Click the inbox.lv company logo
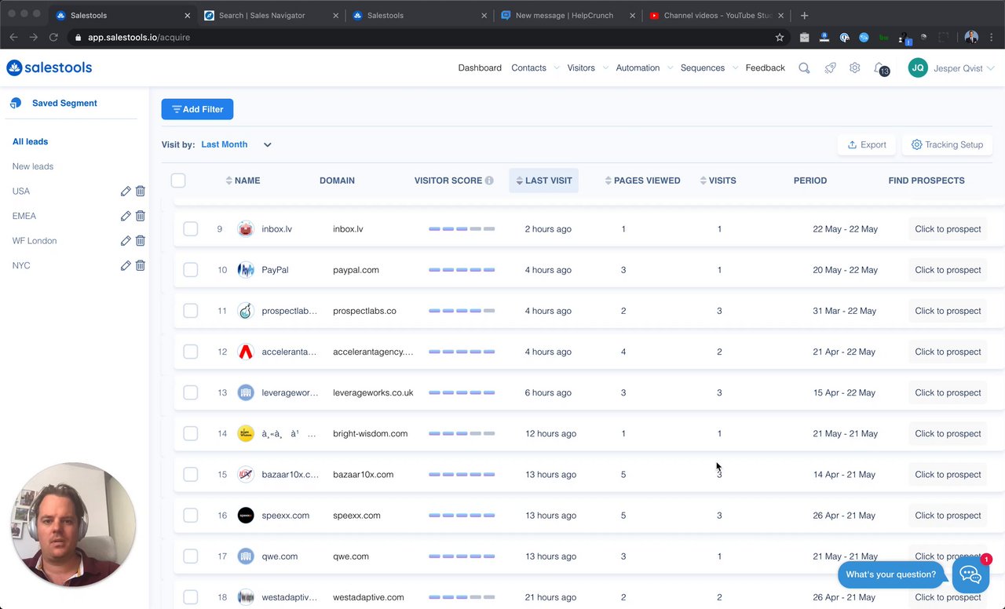This screenshot has width=1005, height=609. (x=246, y=229)
